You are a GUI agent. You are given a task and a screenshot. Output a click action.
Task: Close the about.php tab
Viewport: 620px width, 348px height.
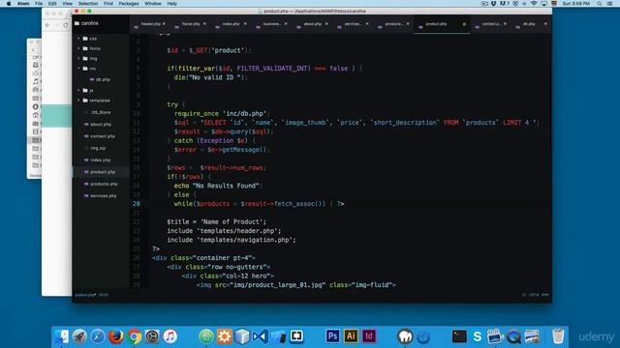[x=326, y=24]
